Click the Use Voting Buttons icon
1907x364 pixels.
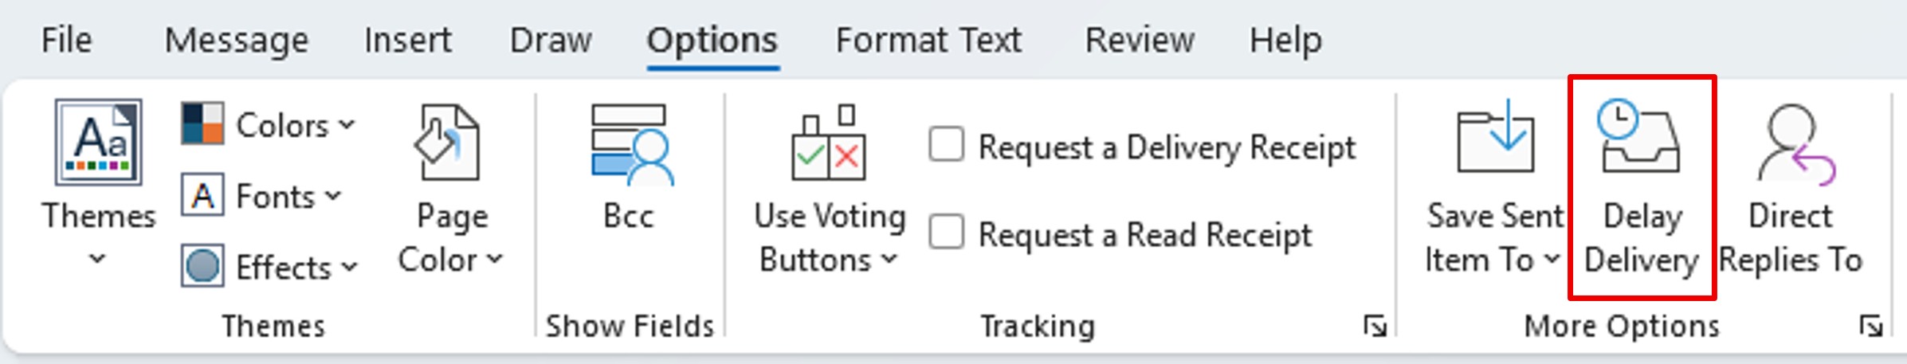point(829,145)
